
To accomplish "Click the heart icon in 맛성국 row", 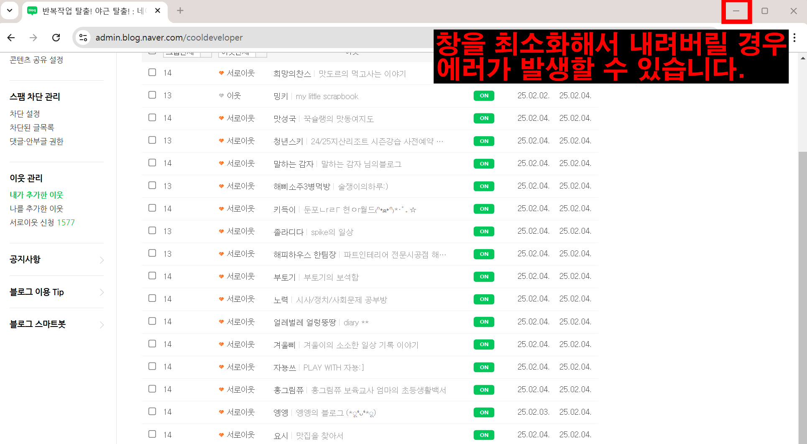I will [x=221, y=118].
